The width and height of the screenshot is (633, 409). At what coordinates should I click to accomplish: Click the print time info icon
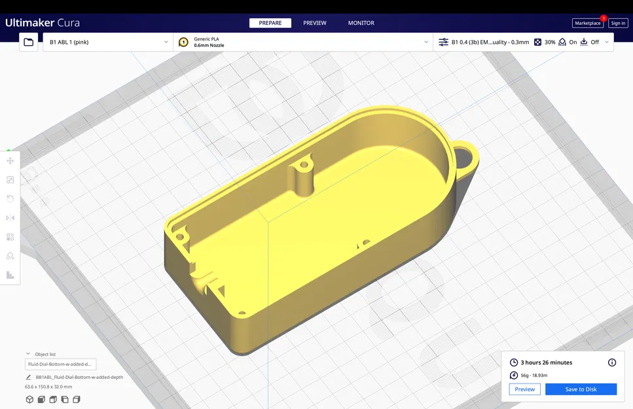pos(612,362)
